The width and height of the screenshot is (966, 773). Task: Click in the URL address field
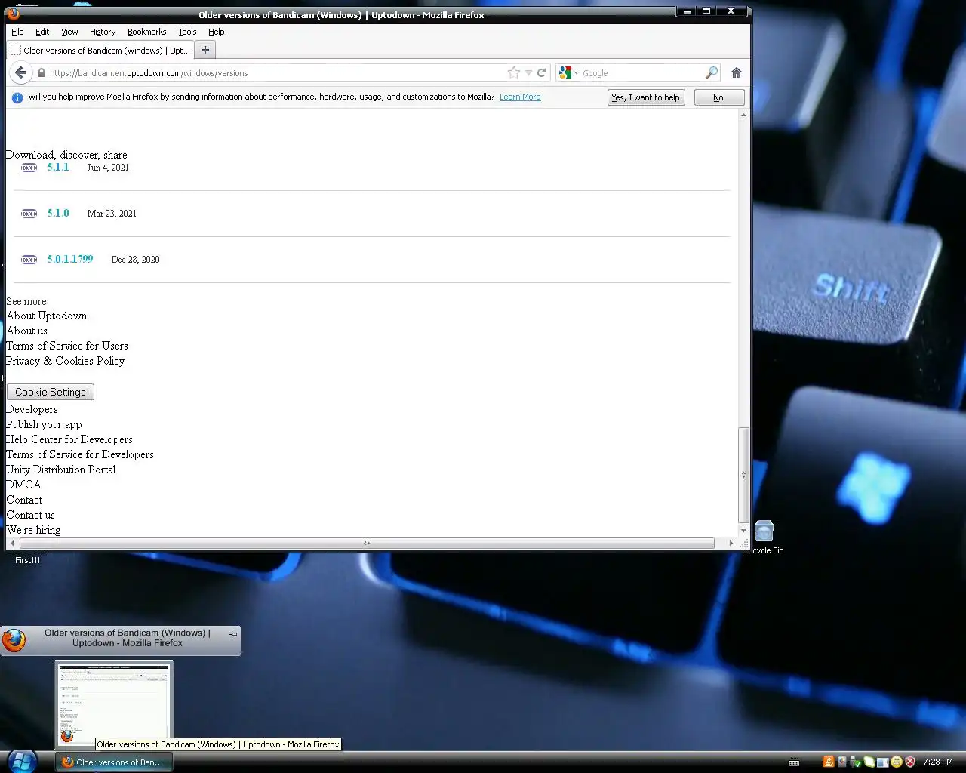[x=276, y=73]
